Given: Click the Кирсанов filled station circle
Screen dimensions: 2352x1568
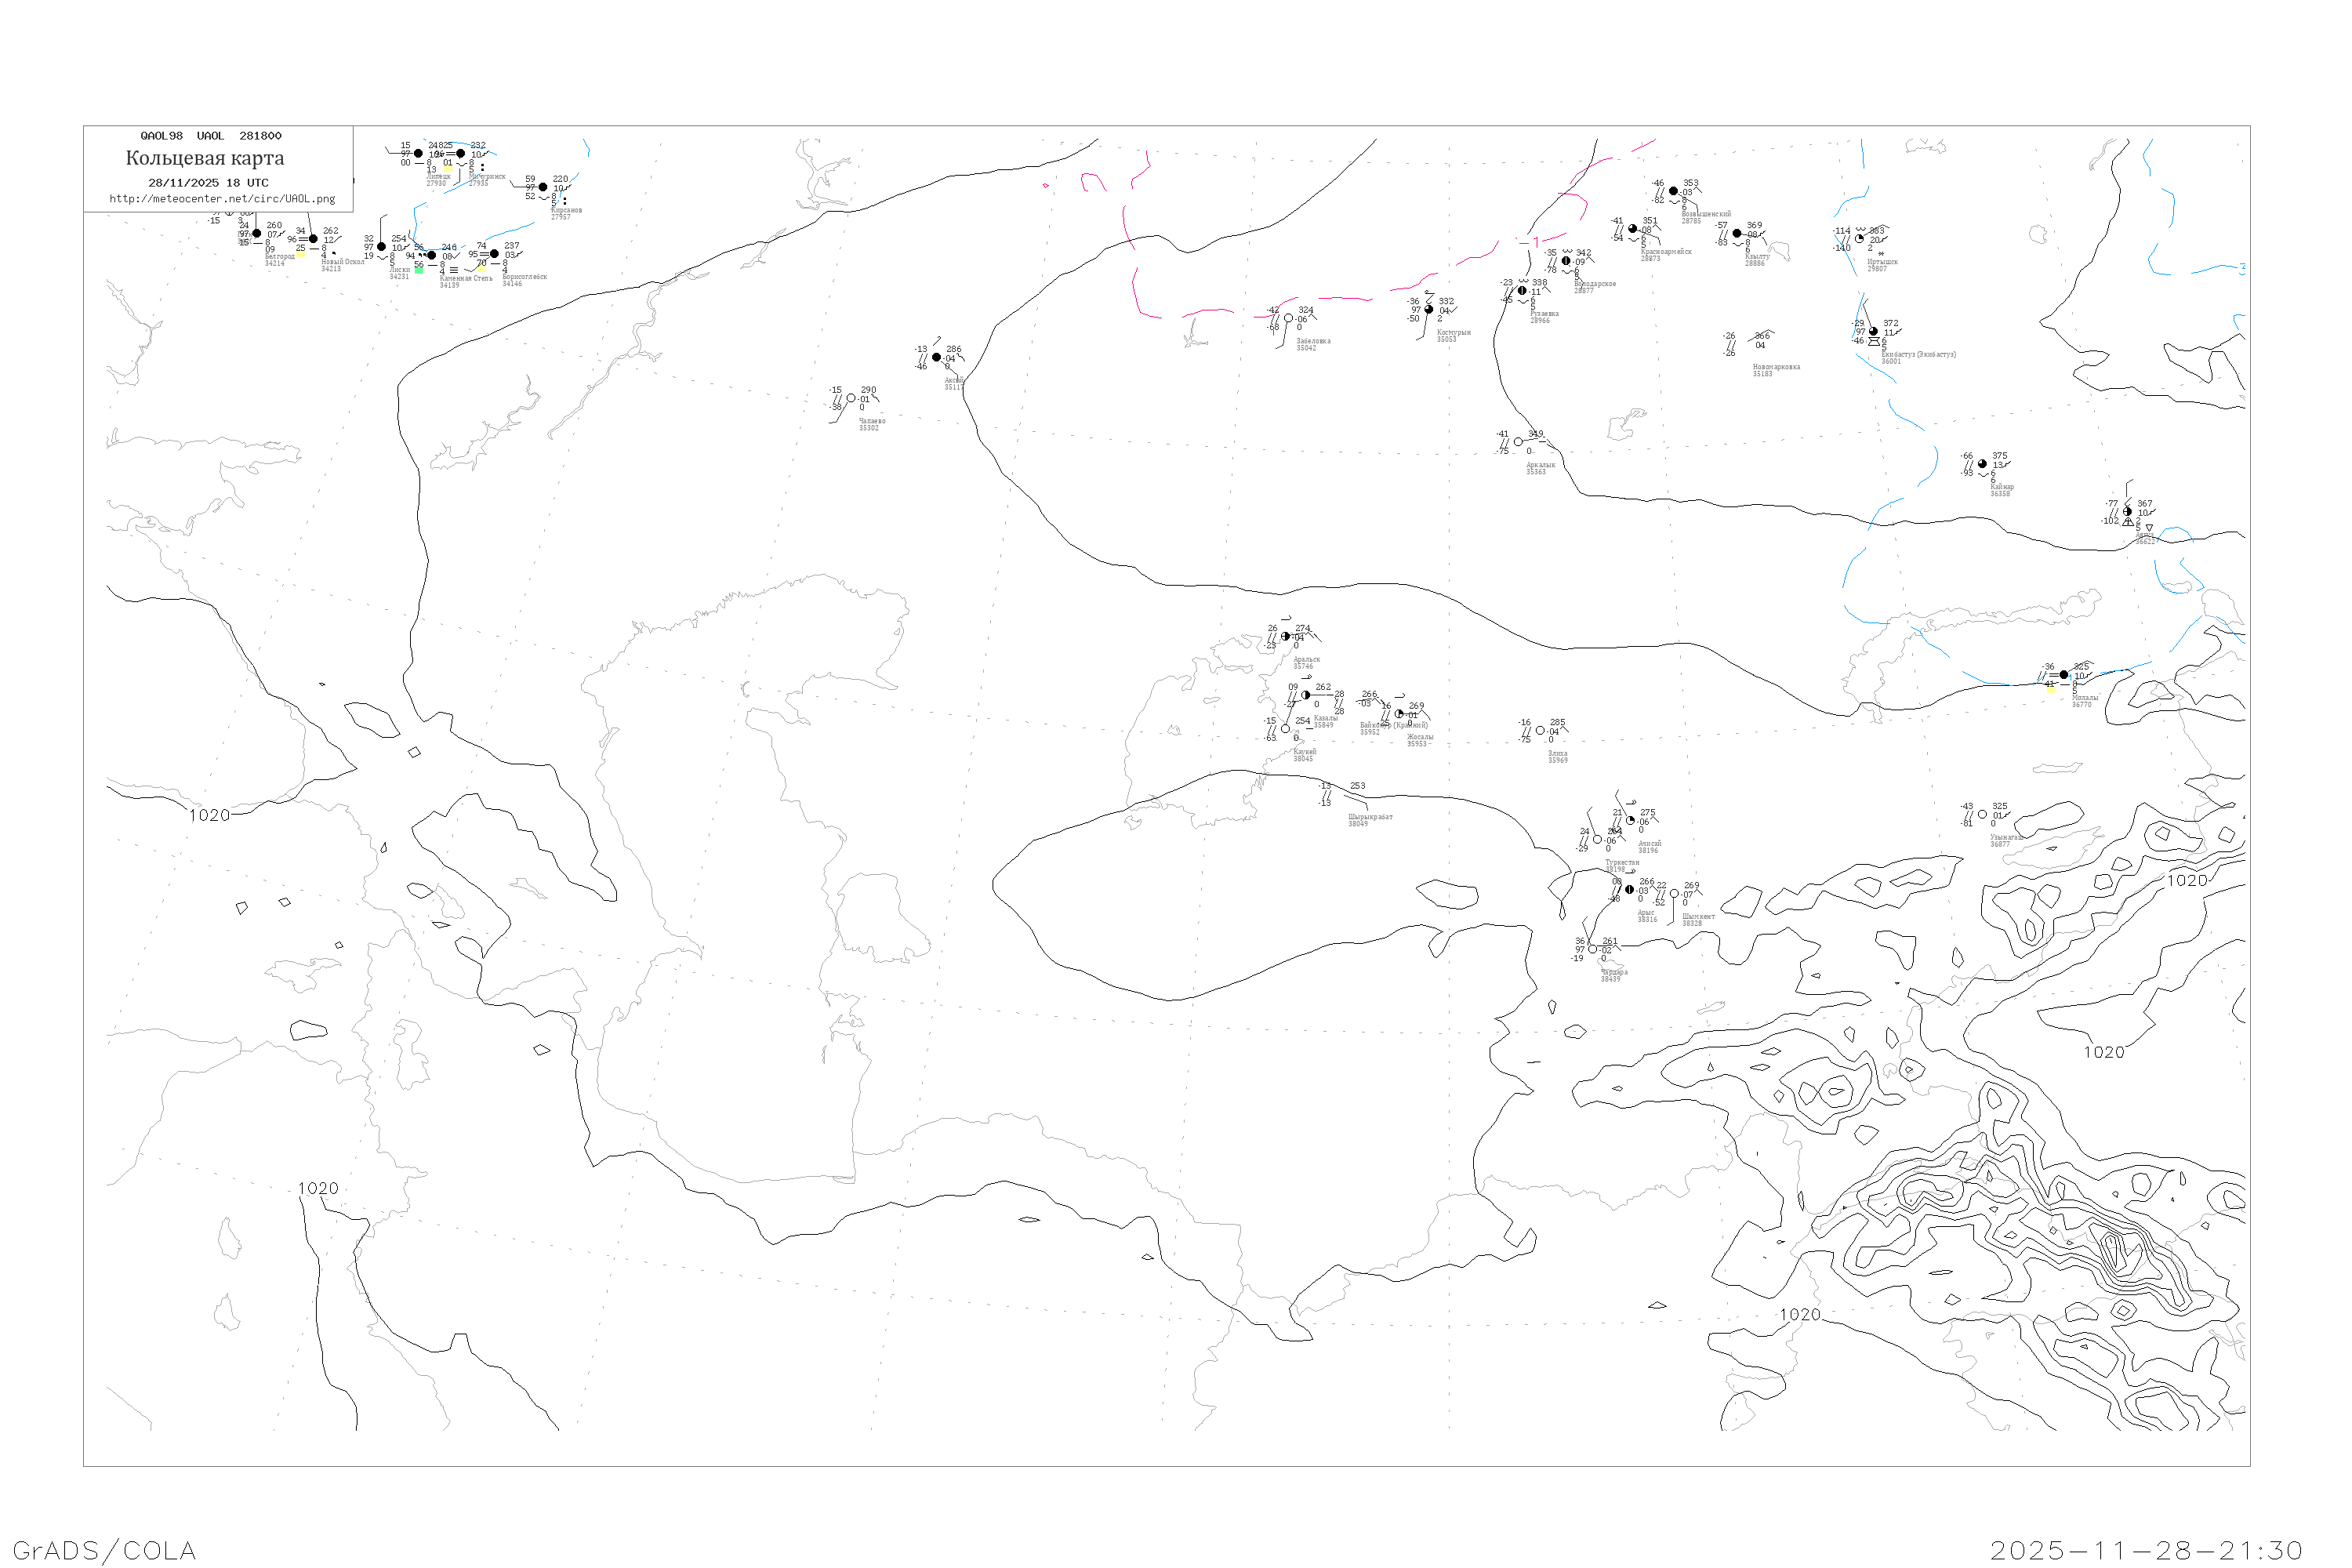Looking at the screenshot, I should coord(543,187).
